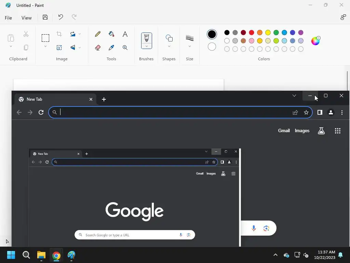Select Color 2 white secondary swatch

tap(212, 47)
